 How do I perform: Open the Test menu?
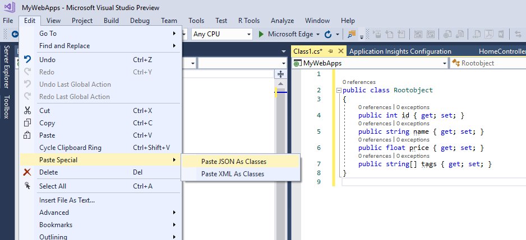[x=222, y=21]
